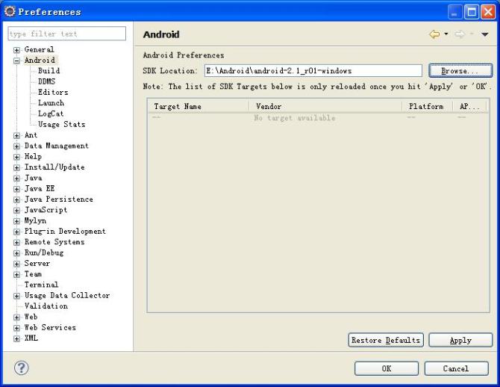
Task: Collapse the Android tree node
Action: coord(16,61)
